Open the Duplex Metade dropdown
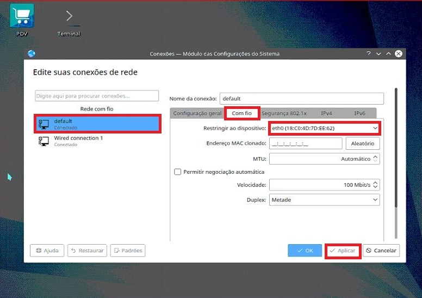The image size is (422, 298). click(x=324, y=200)
